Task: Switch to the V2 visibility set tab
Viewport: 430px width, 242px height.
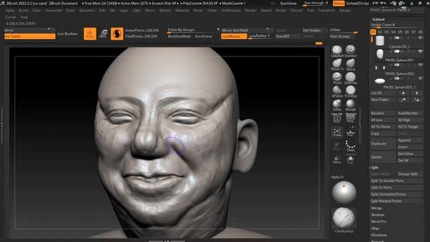Action: pyautogui.click(x=380, y=32)
